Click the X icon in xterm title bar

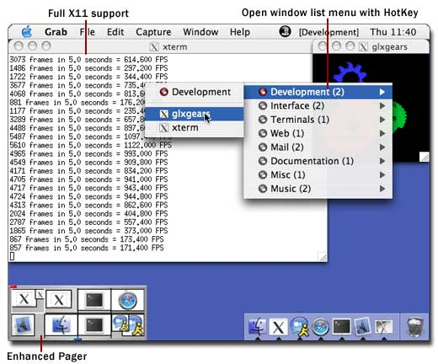(x=154, y=47)
